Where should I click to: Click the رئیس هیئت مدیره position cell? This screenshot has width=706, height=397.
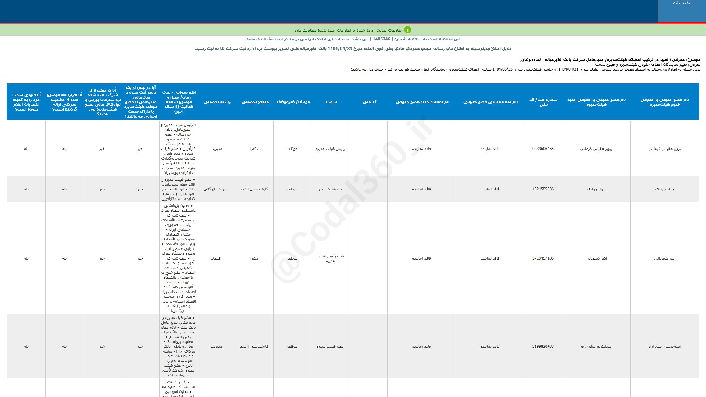click(x=330, y=149)
